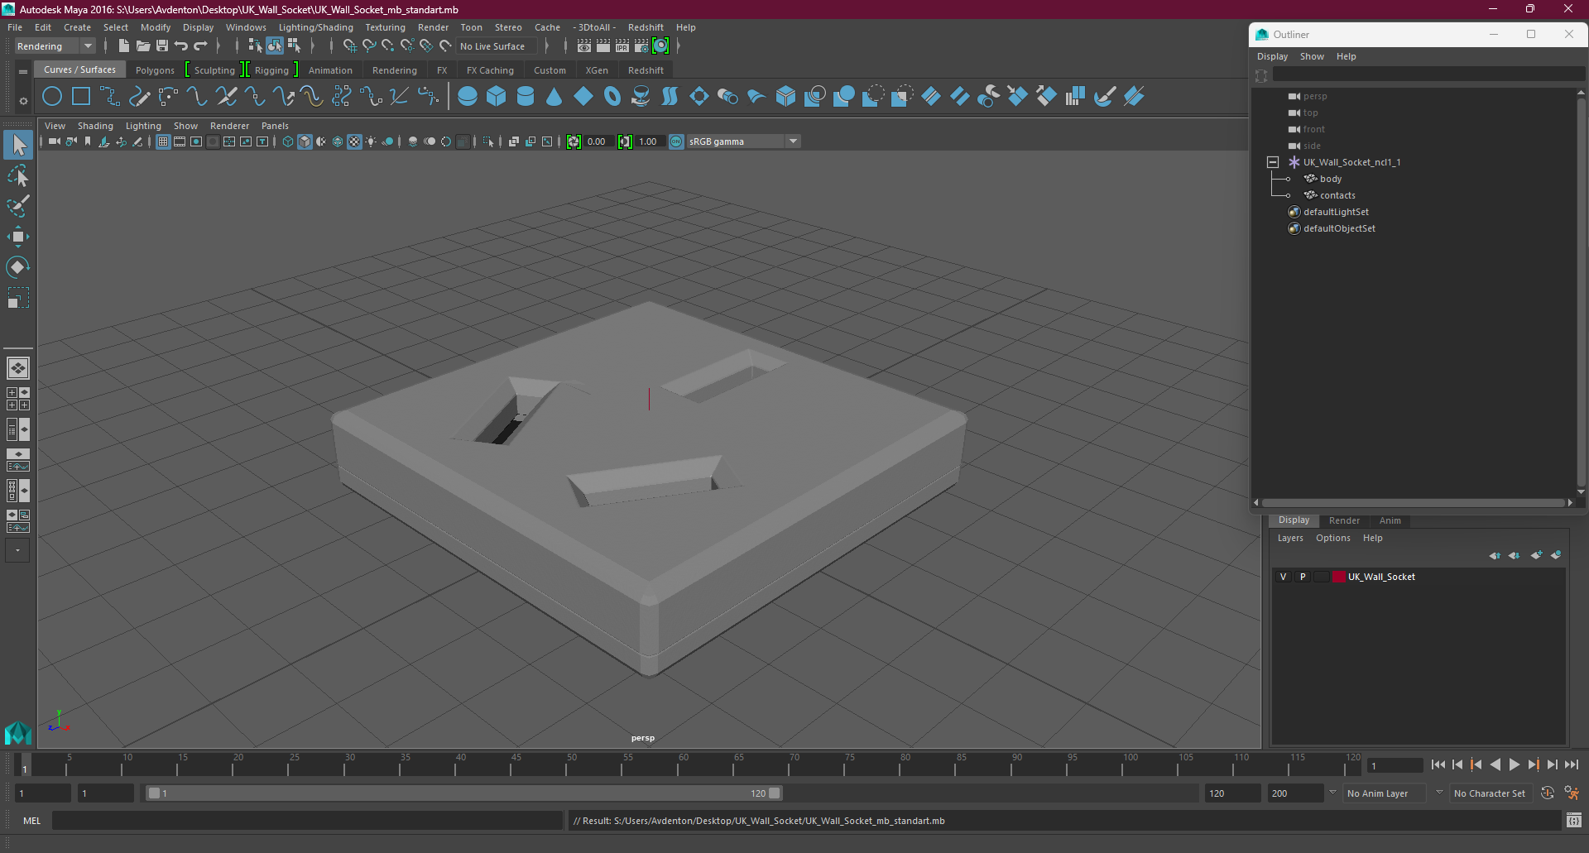This screenshot has width=1589, height=853.
Task: Create a NURBS Cone from shelf
Action: coord(554,97)
